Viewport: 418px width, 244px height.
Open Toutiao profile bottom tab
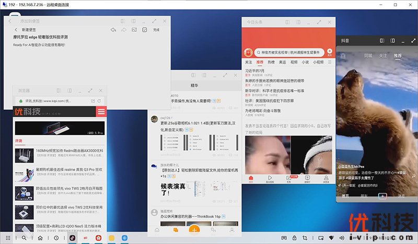coord(326,179)
